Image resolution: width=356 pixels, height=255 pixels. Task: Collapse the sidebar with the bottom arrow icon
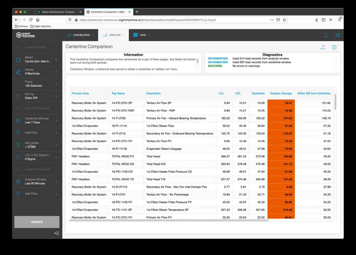click(x=57, y=233)
